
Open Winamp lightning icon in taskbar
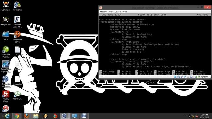point(46,116)
